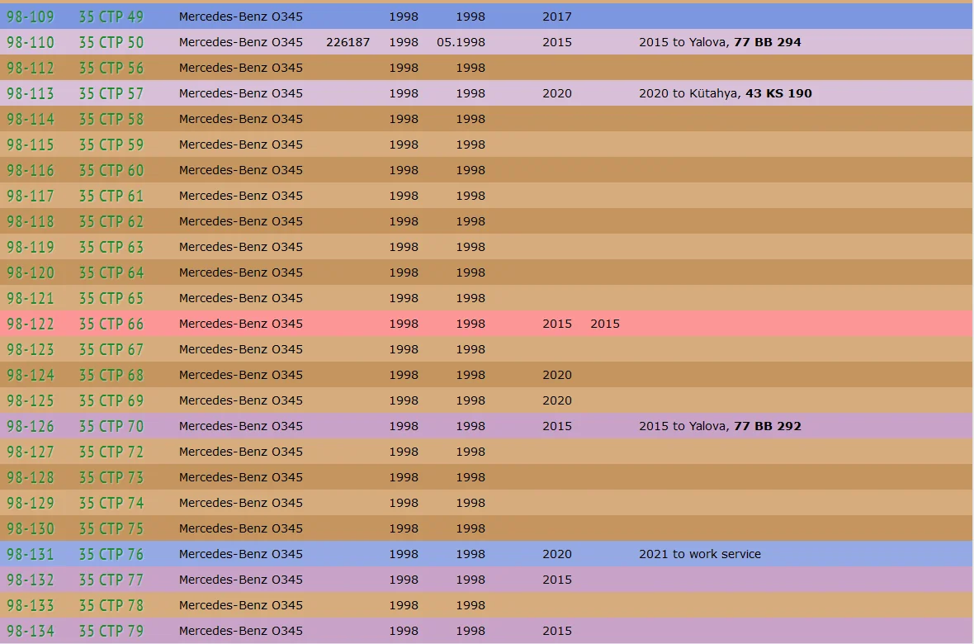Screen dimensions: 974x644
Task: Click license plate 35 CTP 72
Action: pyautogui.click(x=111, y=452)
